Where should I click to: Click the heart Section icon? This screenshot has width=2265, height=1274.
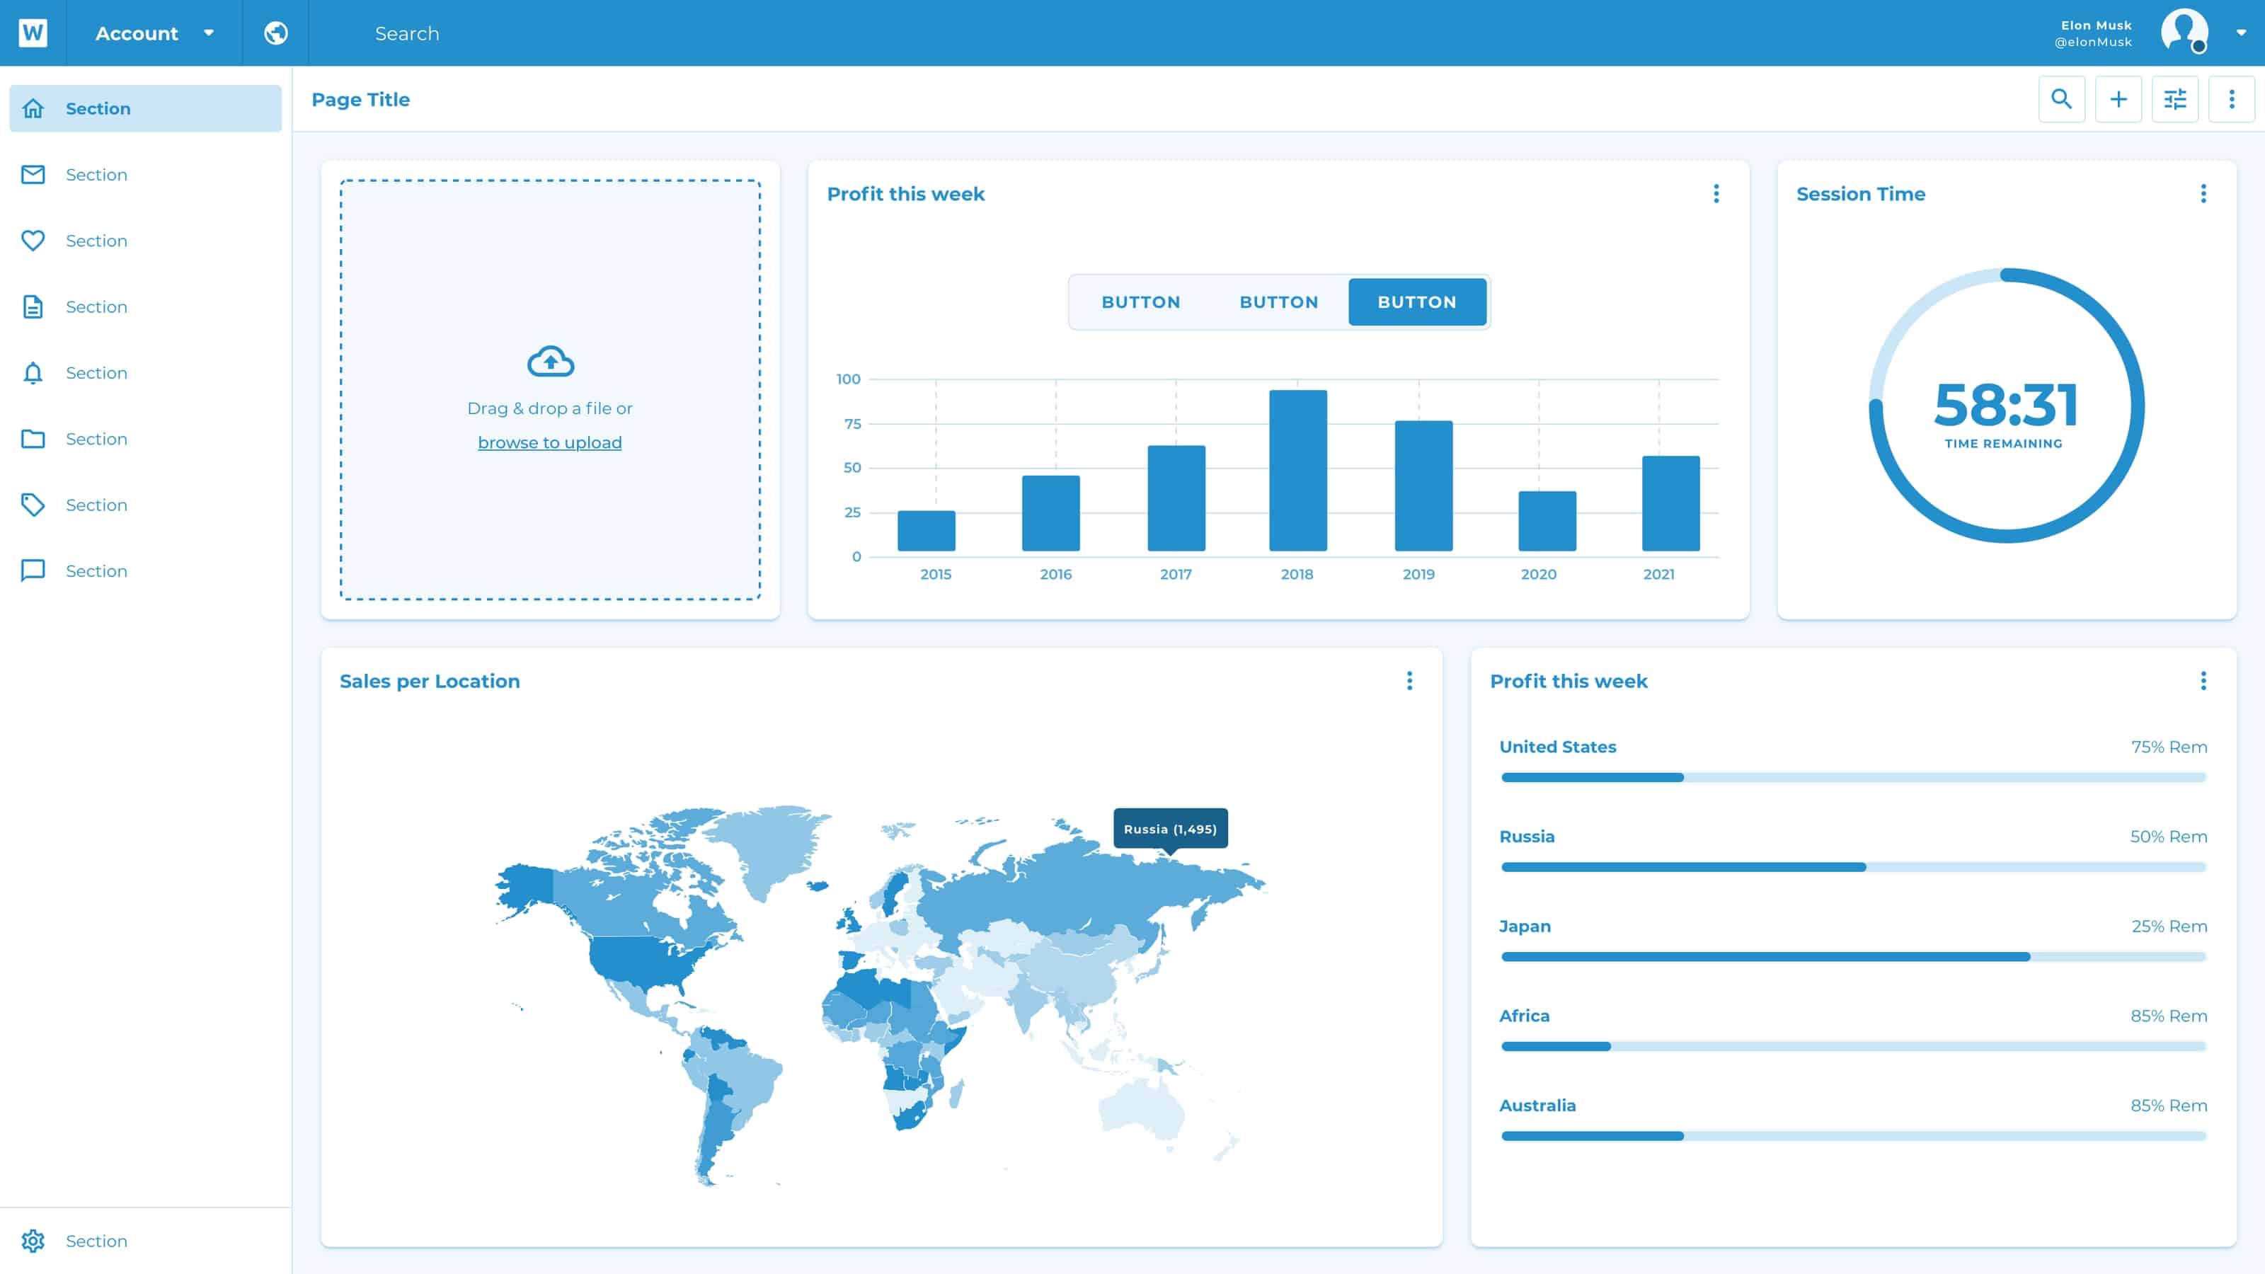(x=33, y=240)
